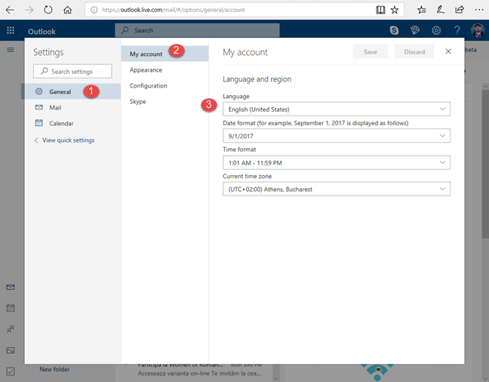Click the browser address bar URL
The image size is (489, 382).
(x=174, y=10)
